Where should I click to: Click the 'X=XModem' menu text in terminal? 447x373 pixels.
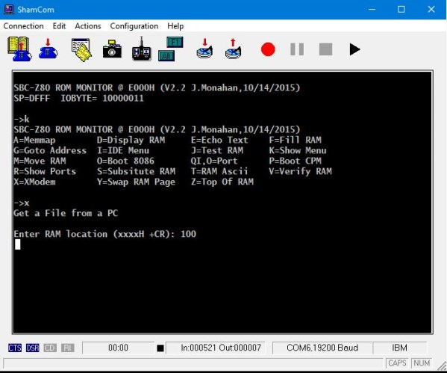[34, 182]
